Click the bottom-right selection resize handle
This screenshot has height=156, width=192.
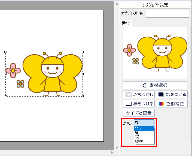tap(83, 96)
